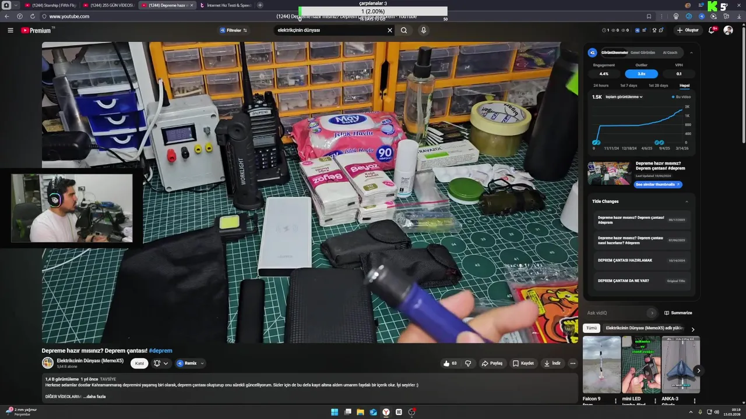Open the Filtreler filter toggle

click(x=234, y=30)
